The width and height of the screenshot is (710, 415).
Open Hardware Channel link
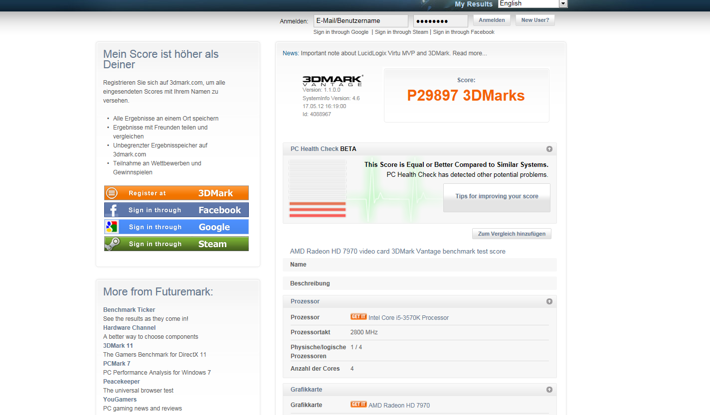pyautogui.click(x=130, y=328)
